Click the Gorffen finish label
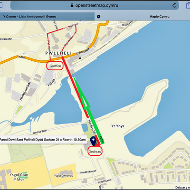Viewport: 190px width, 190px height. pyautogui.click(x=55, y=66)
